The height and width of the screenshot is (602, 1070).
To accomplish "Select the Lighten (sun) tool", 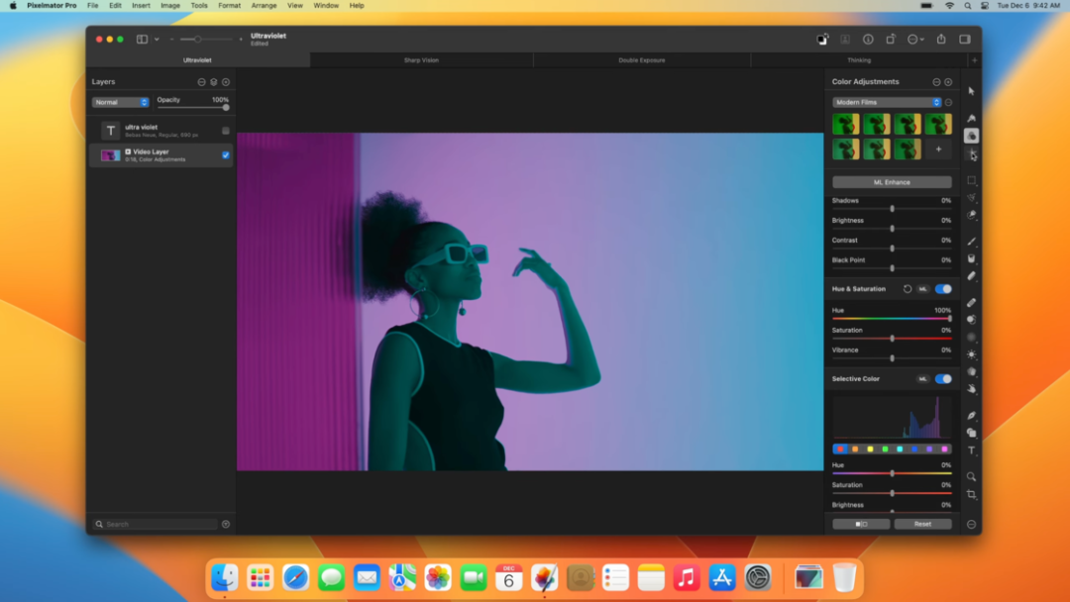I will coord(971,354).
